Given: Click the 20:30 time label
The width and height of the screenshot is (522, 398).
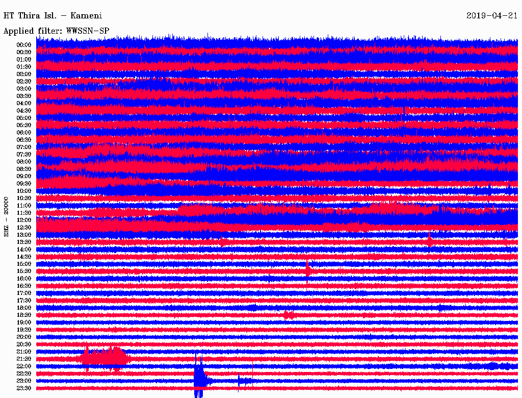Looking at the screenshot, I should (x=24, y=344).
